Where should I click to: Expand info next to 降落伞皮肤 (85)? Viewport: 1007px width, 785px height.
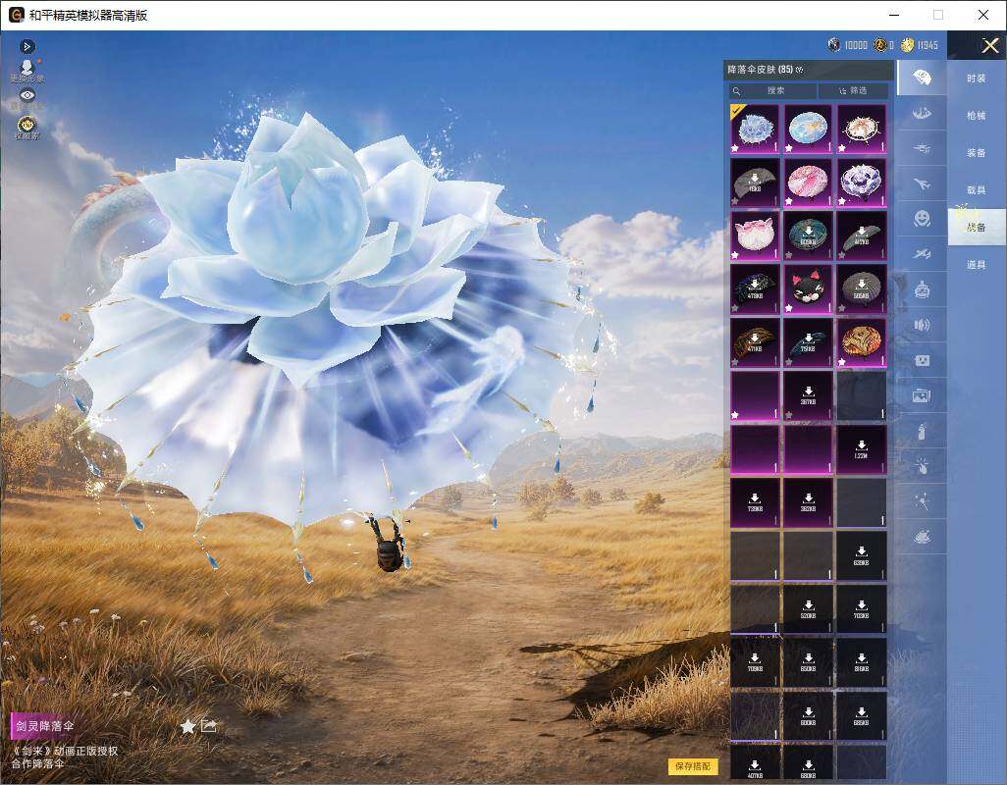click(800, 70)
